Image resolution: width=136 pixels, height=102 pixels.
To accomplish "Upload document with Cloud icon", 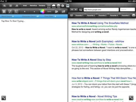I will 54,6.
